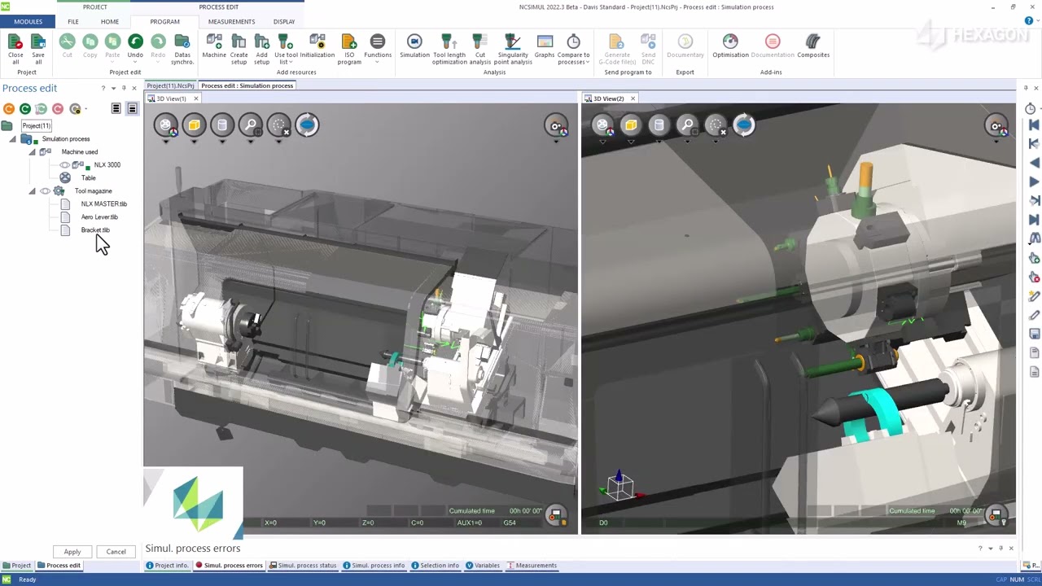
Task: Toggle visibility of Tool magazine
Action: pyautogui.click(x=46, y=191)
